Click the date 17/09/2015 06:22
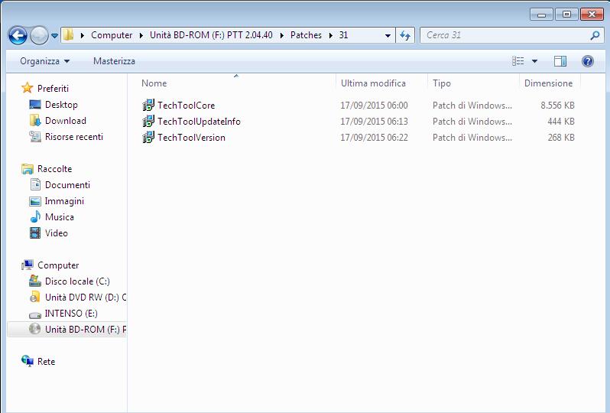Image resolution: width=610 pixels, height=413 pixels. click(374, 138)
